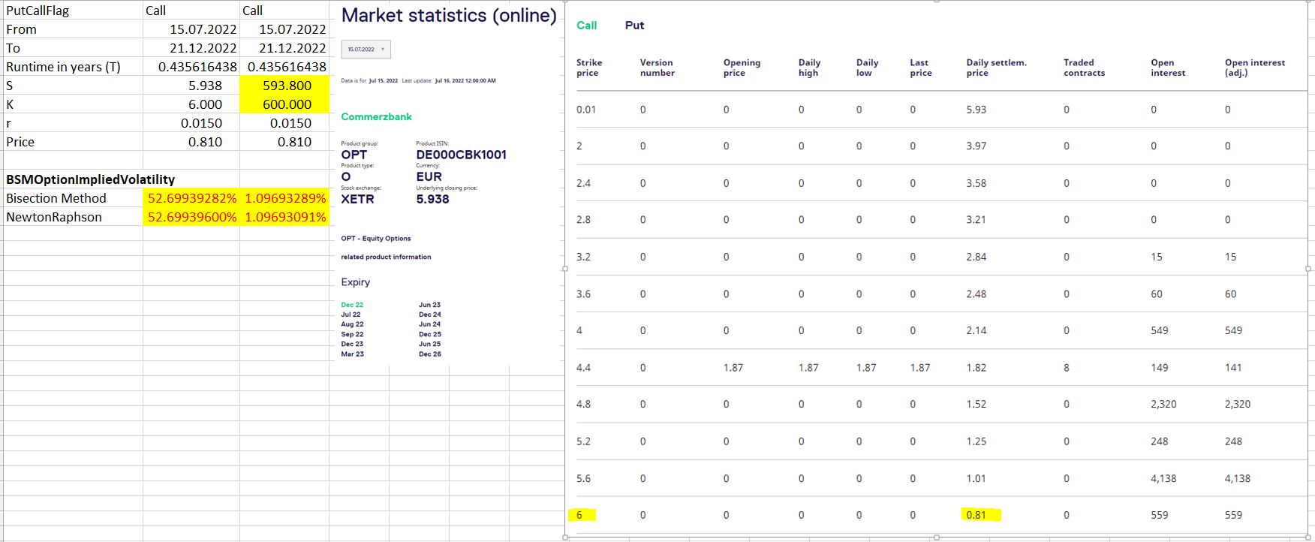Open related product information link
Viewport: 1315px width, 542px height.
386,257
